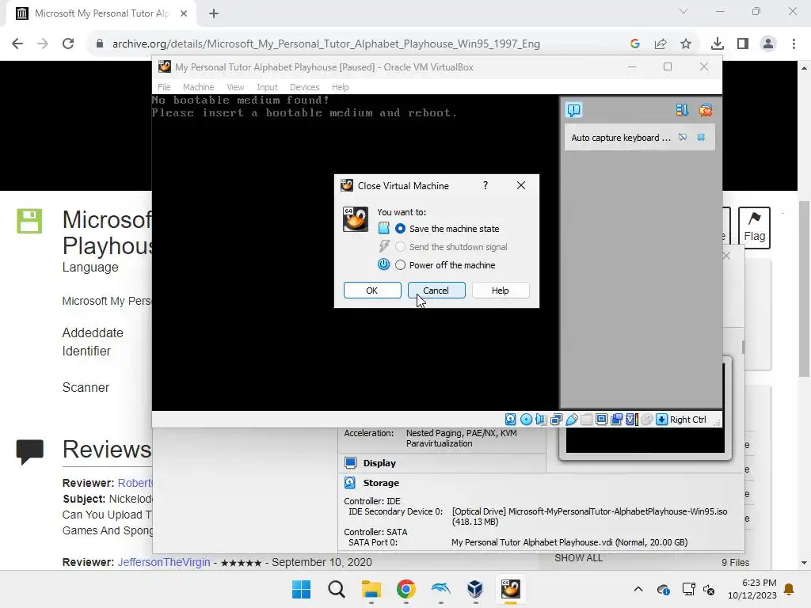811x608 pixels.
Task: Click the don't-show-again icon on keyboard notification
Action: (683, 138)
